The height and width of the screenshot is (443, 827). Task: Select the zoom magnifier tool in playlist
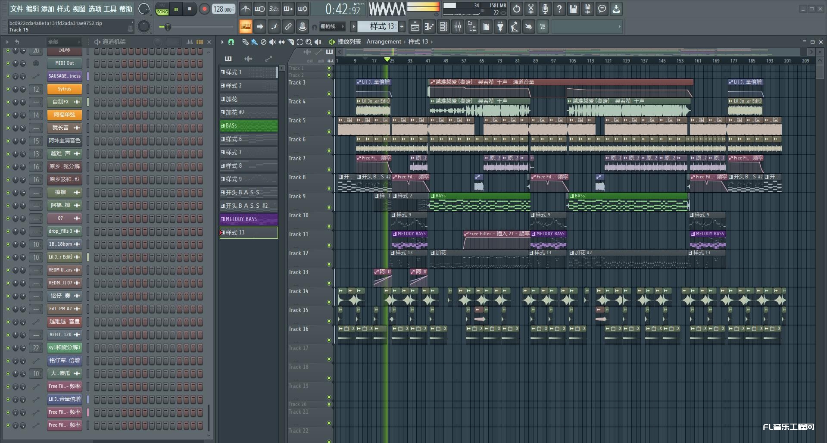point(309,42)
